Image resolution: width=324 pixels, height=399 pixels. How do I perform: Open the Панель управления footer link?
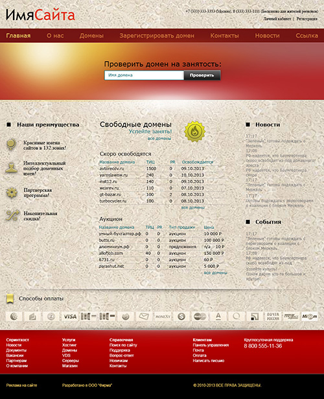pos(211,345)
